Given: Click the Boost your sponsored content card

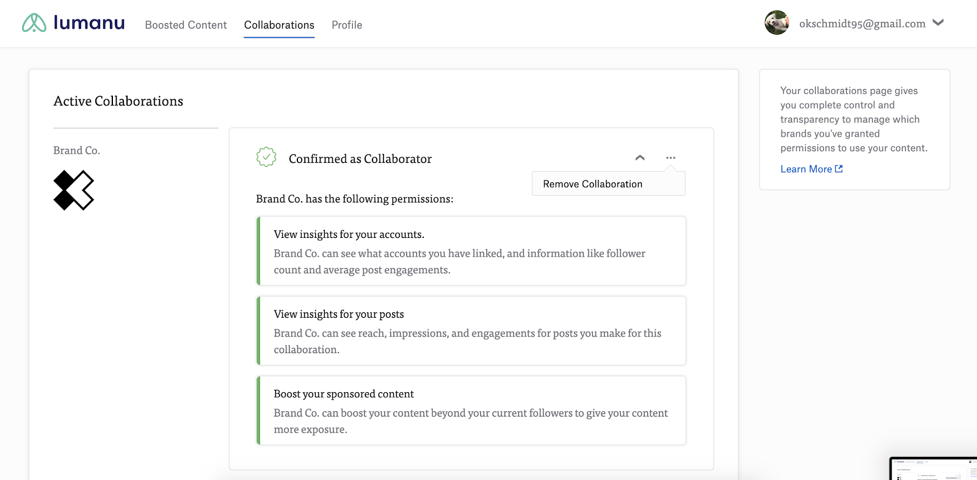Looking at the screenshot, I should pos(471,410).
